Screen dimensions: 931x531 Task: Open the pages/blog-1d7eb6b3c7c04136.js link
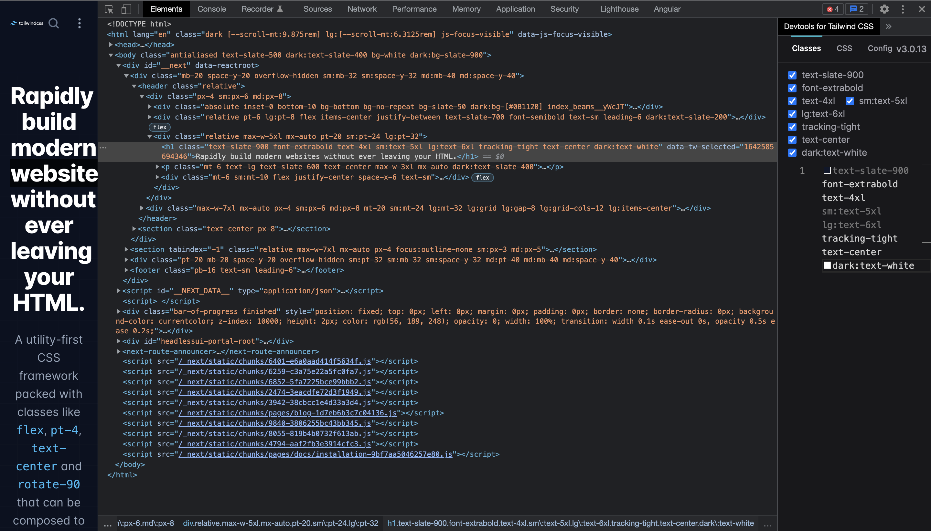(x=287, y=413)
